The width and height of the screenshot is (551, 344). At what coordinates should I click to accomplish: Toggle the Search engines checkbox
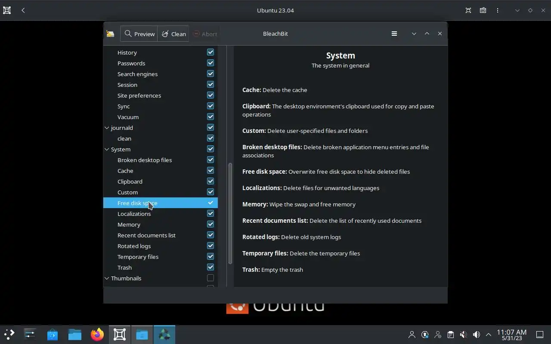coord(210,74)
